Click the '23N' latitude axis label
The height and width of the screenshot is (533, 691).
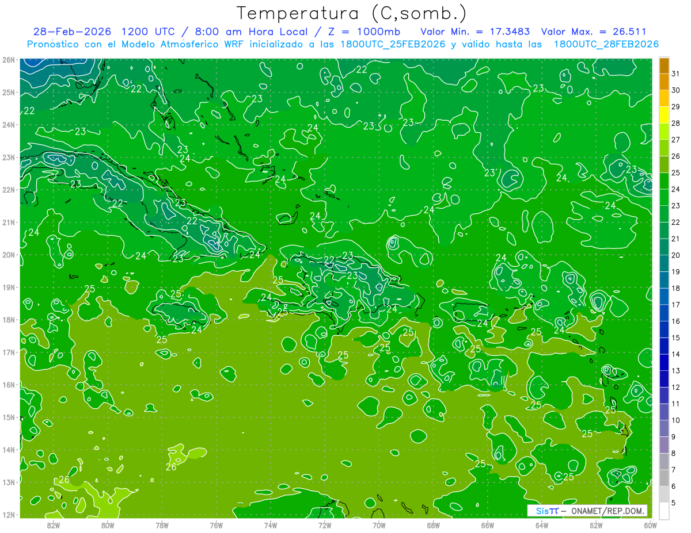click(9, 157)
